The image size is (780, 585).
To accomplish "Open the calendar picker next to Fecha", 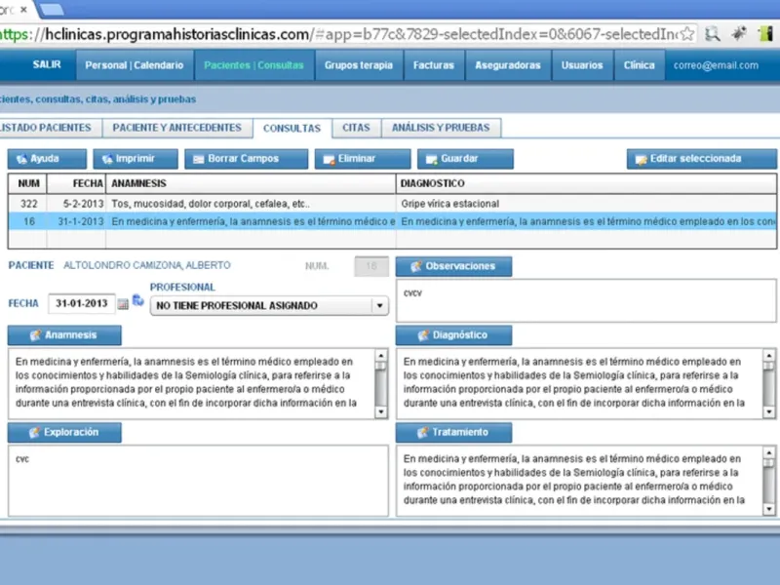I will 123,304.
